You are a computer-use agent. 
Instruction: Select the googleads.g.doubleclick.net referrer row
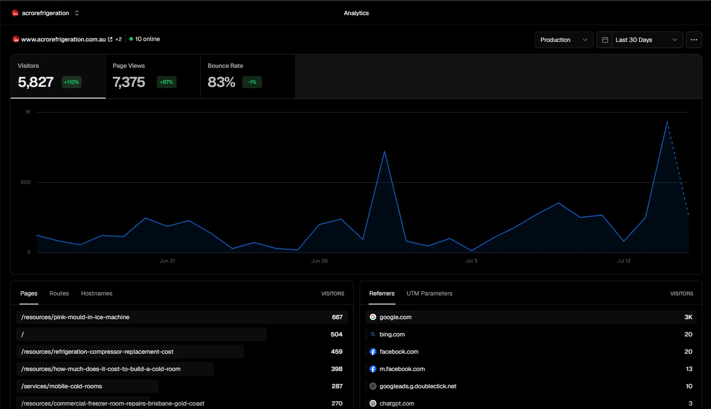(x=531, y=386)
